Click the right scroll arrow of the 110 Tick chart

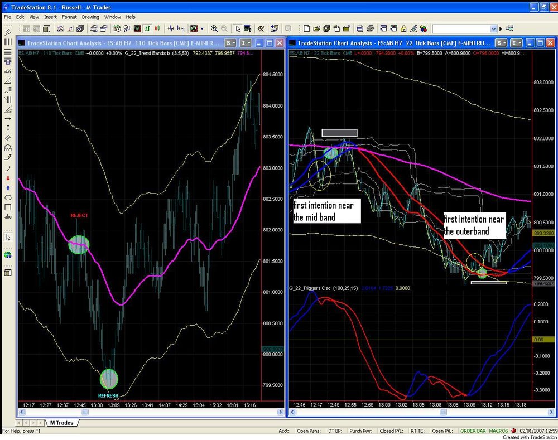tap(280, 412)
